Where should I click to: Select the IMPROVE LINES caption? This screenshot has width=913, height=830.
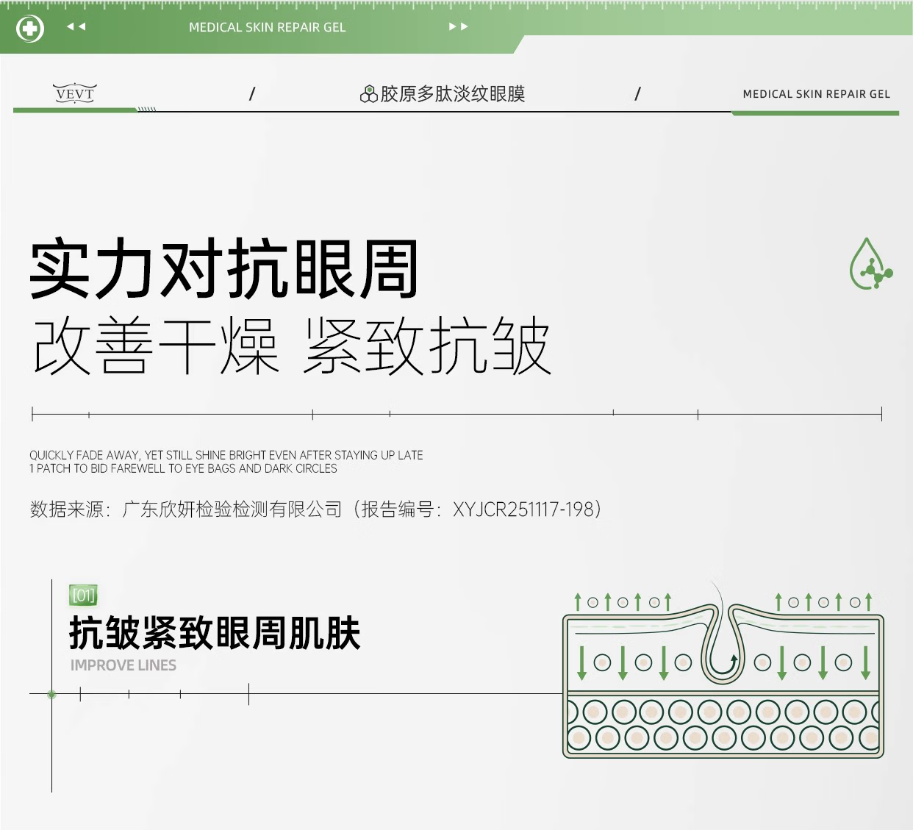(123, 665)
